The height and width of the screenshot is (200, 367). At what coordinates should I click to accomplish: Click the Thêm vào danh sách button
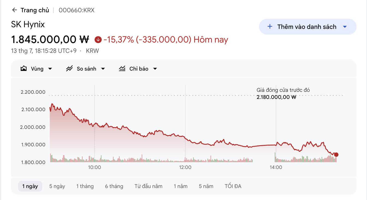[x=308, y=27]
